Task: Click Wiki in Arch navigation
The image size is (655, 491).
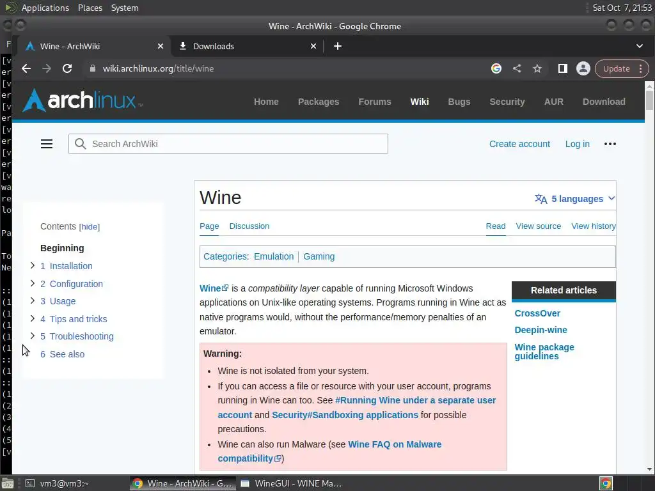Action: click(x=420, y=102)
